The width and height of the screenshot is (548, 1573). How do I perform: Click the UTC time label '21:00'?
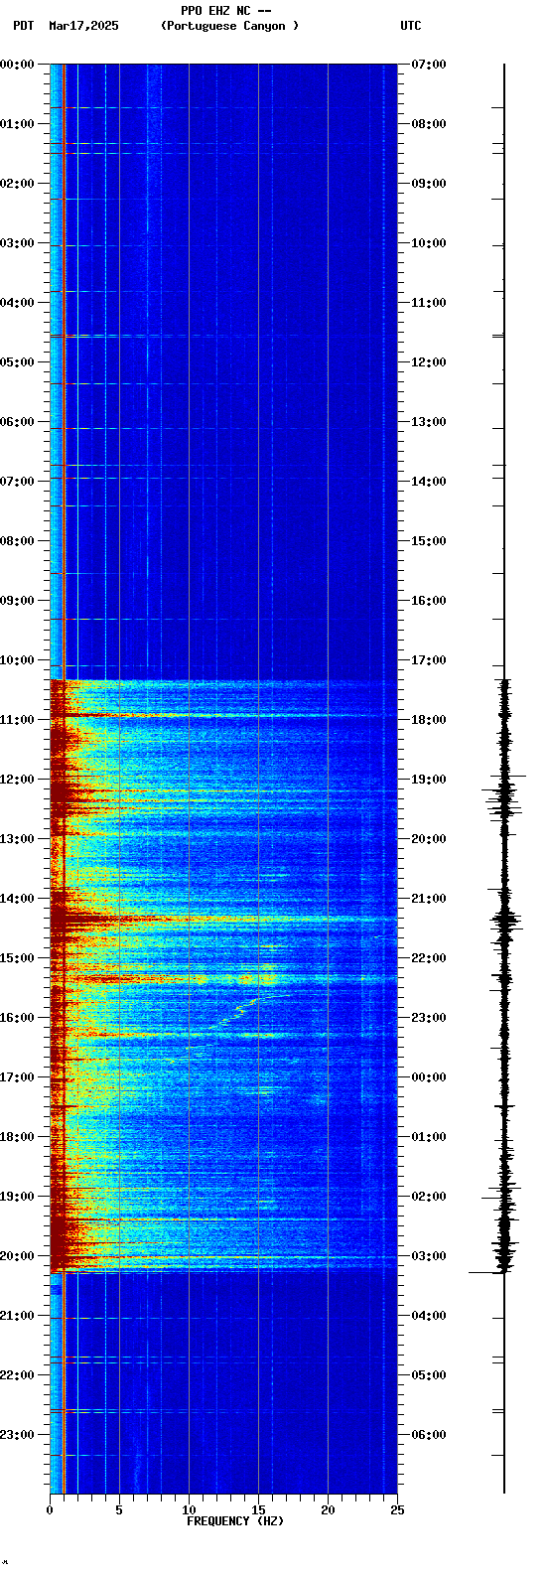tap(429, 899)
